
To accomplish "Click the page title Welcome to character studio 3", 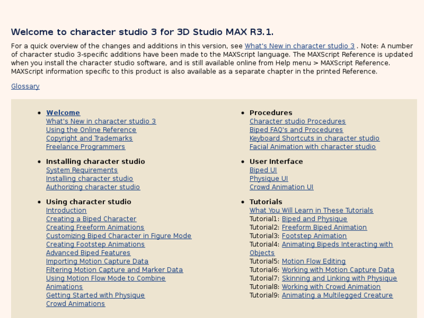I will pyautogui.click(x=142, y=32).
